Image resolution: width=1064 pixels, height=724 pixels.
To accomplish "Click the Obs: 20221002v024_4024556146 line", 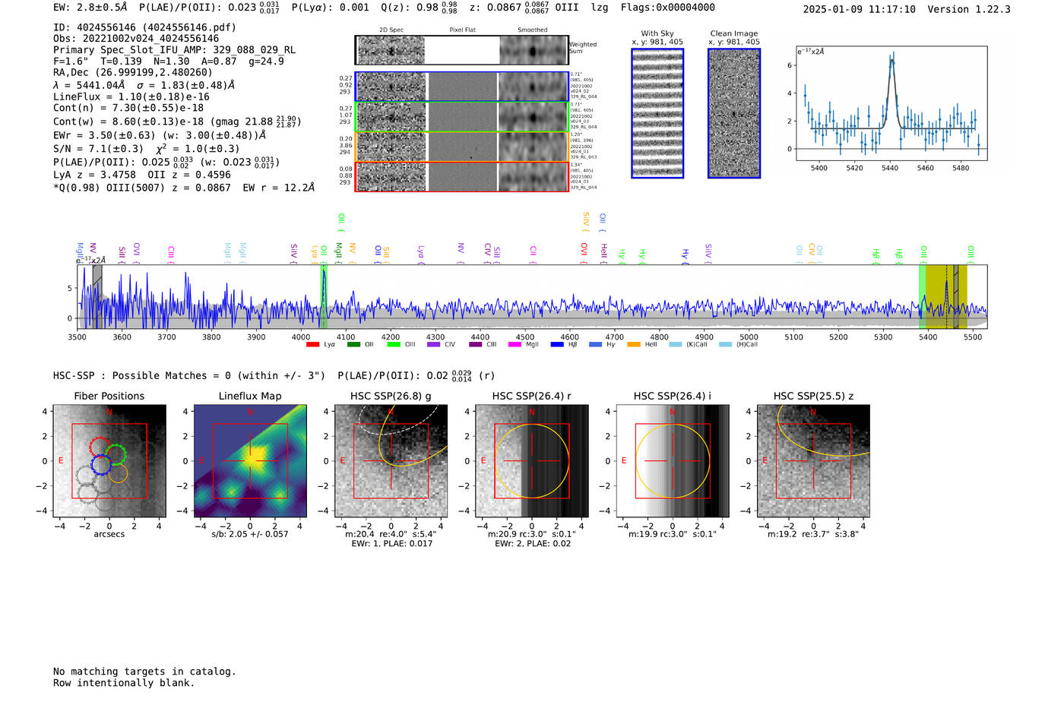I will point(136,39).
